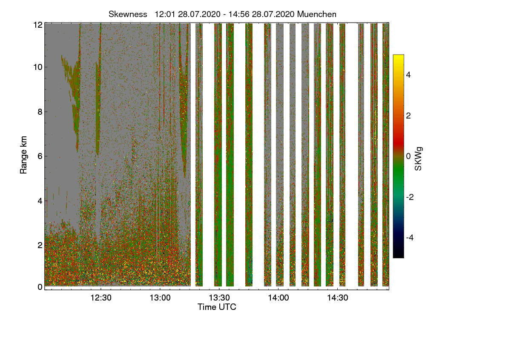Click the "Time UTC" x-axis label
The height and width of the screenshot is (341, 511).
217,307
